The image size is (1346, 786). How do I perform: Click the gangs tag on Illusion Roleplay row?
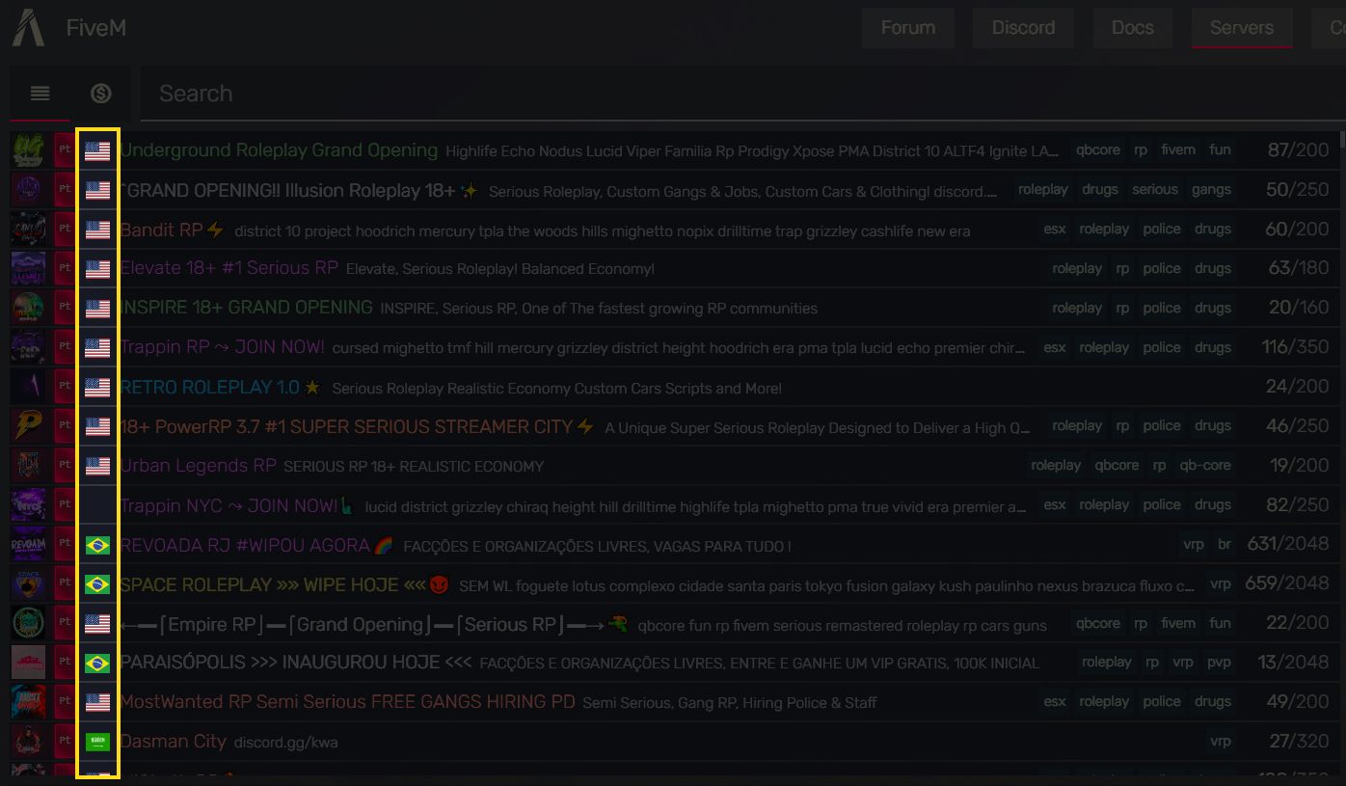click(1211, 189)
